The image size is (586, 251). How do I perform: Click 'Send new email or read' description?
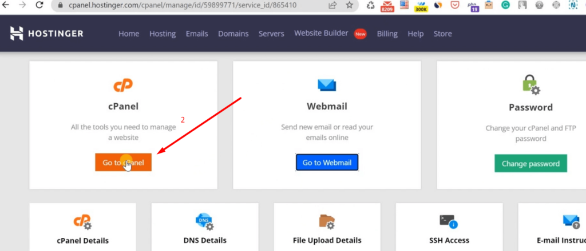(327, 132)
